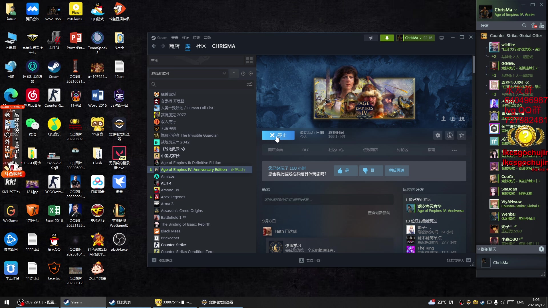
Task: Expand ChrisMa status dropdown in friends window
Action: pyautogui.click(x=515, y=10)
